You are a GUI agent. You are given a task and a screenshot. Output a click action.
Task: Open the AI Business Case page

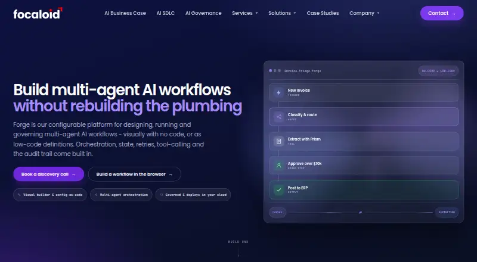(125, 13)
